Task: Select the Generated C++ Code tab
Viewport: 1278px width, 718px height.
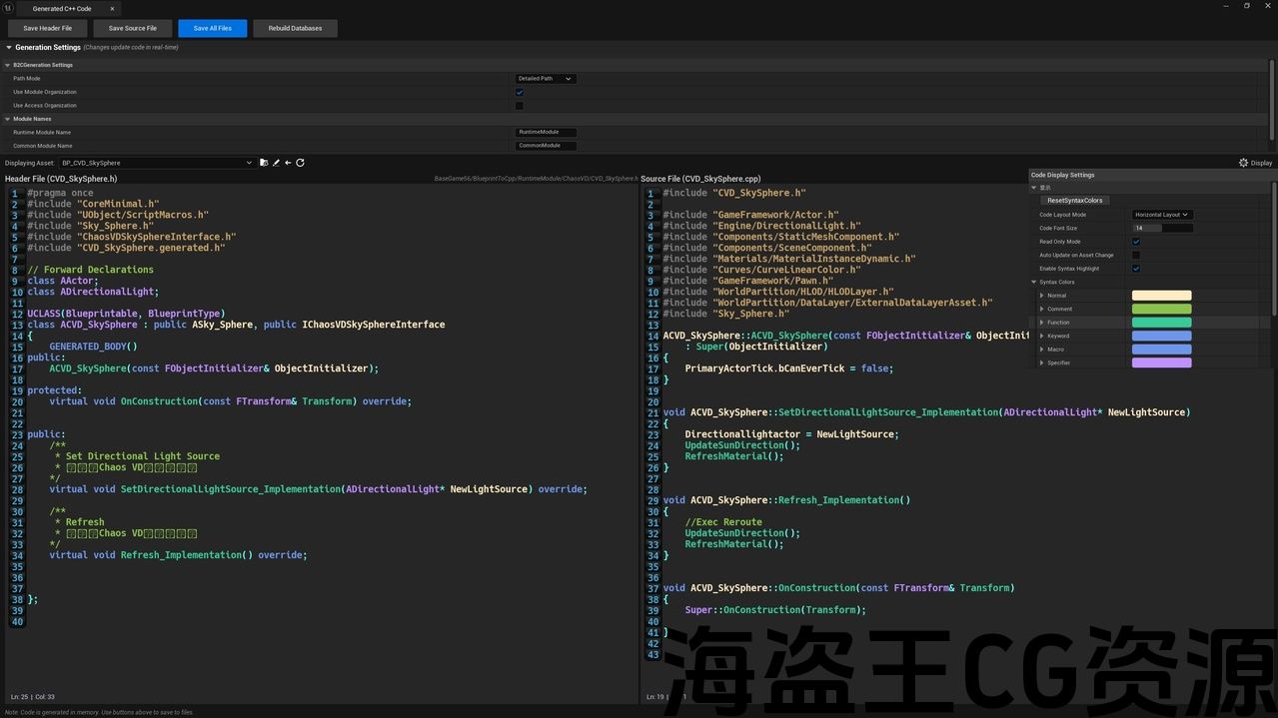Action: tap(62, 9)
